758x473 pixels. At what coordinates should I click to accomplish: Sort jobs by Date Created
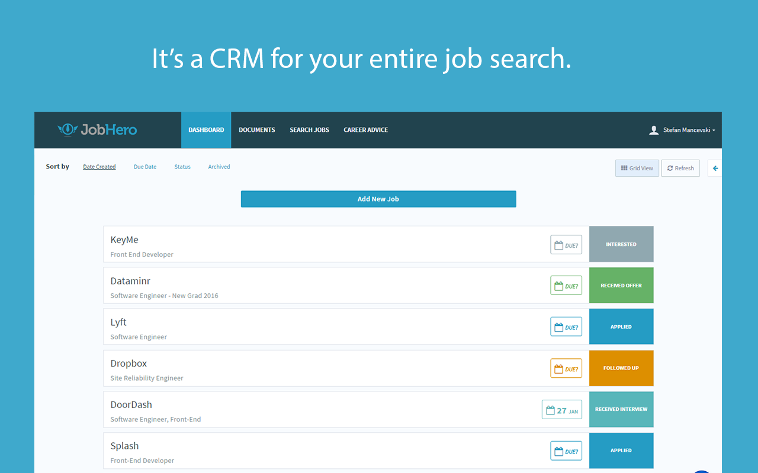(99, 167)
